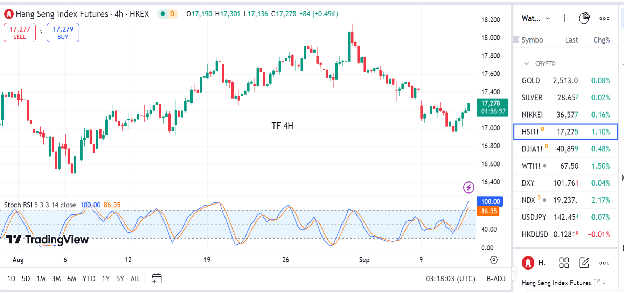Open the watchlist name dropdown

[536, 18]
